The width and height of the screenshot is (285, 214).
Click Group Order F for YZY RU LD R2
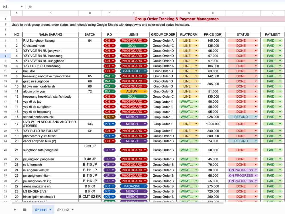(163, 131)
